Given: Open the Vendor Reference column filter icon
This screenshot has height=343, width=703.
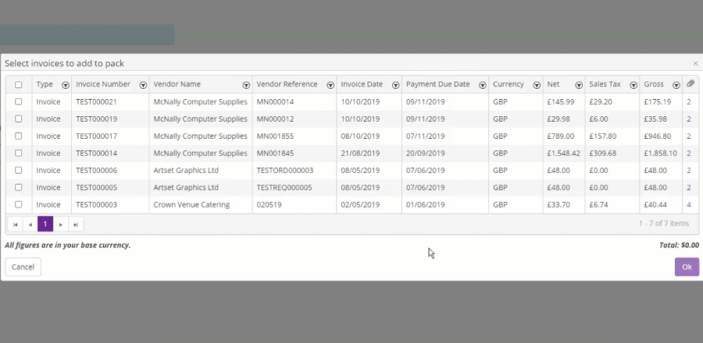Looking at the screenshot, I should point(330,85).
